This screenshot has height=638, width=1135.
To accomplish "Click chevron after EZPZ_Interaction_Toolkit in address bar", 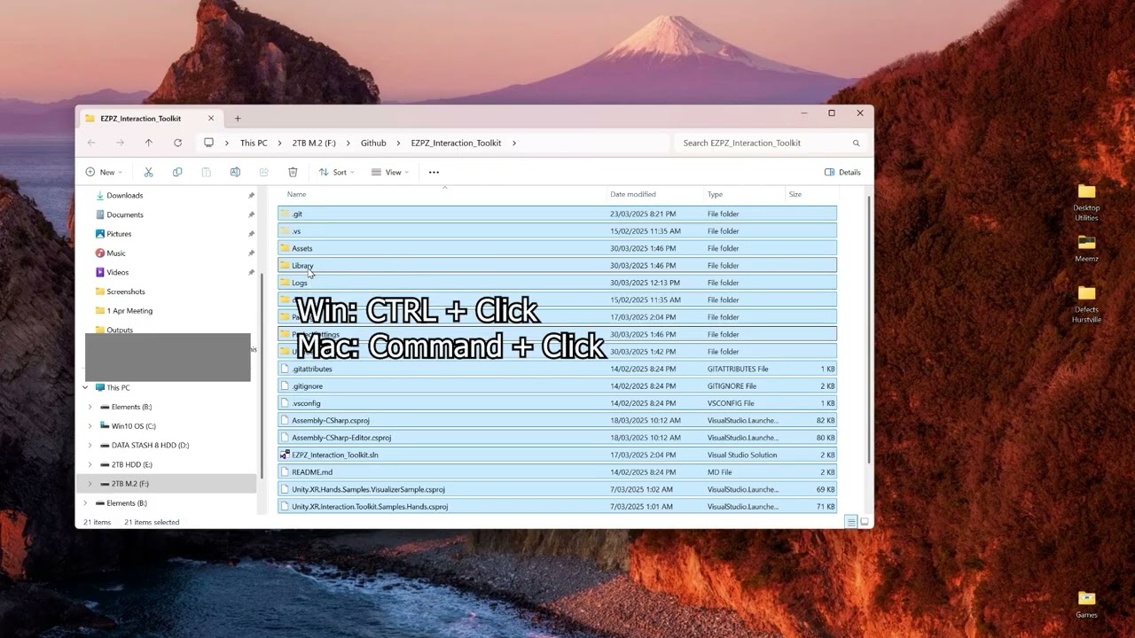I will pos(513,143).
